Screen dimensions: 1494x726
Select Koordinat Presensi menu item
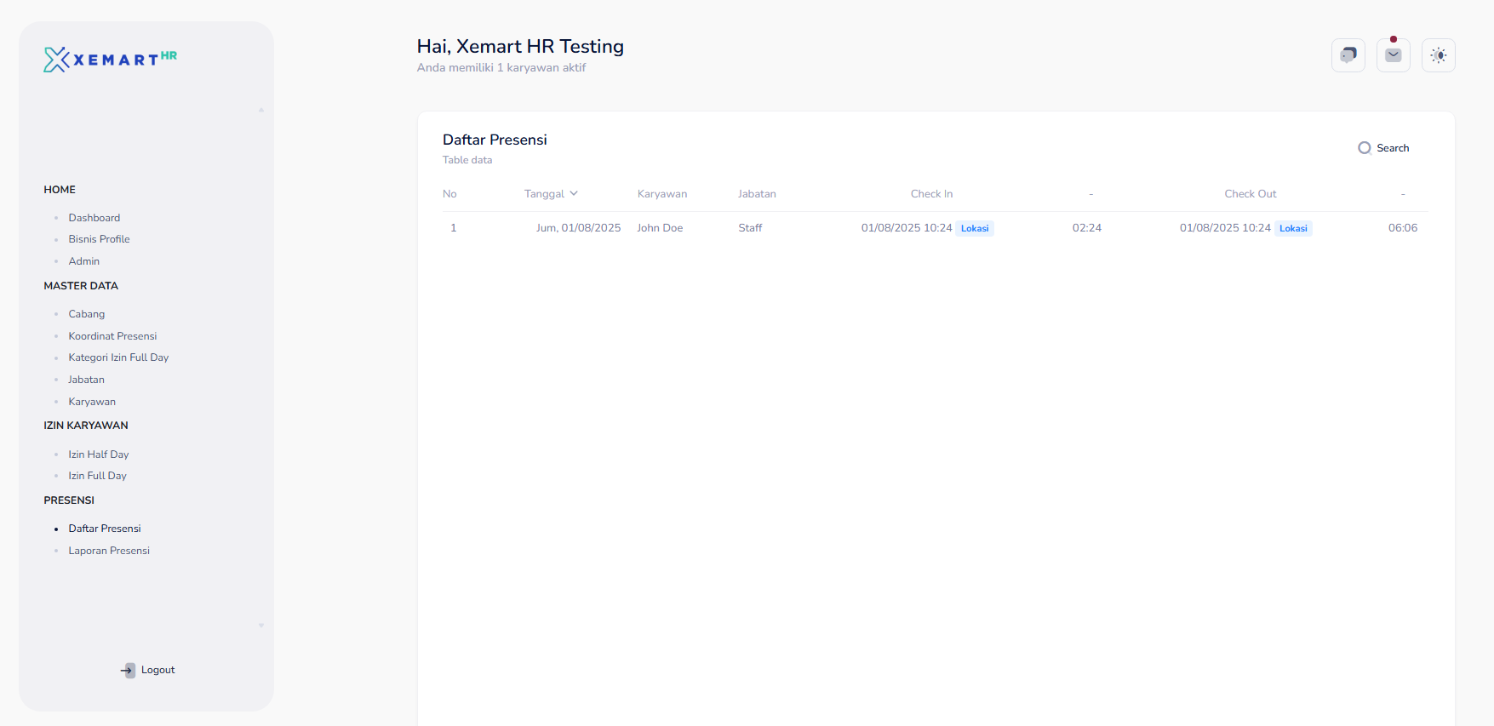[x=112, y=336]
